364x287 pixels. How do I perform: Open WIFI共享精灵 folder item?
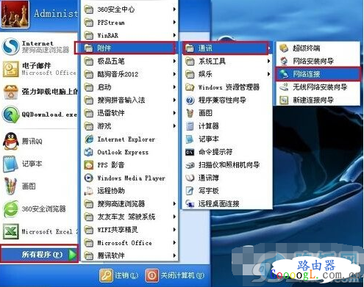pos(129,230)
